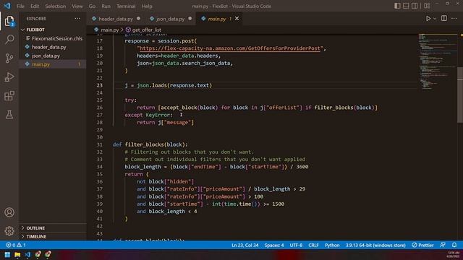Click the def filter_blocks(block) line
This screenshot has height=260, width=463.
pos(150,144)
